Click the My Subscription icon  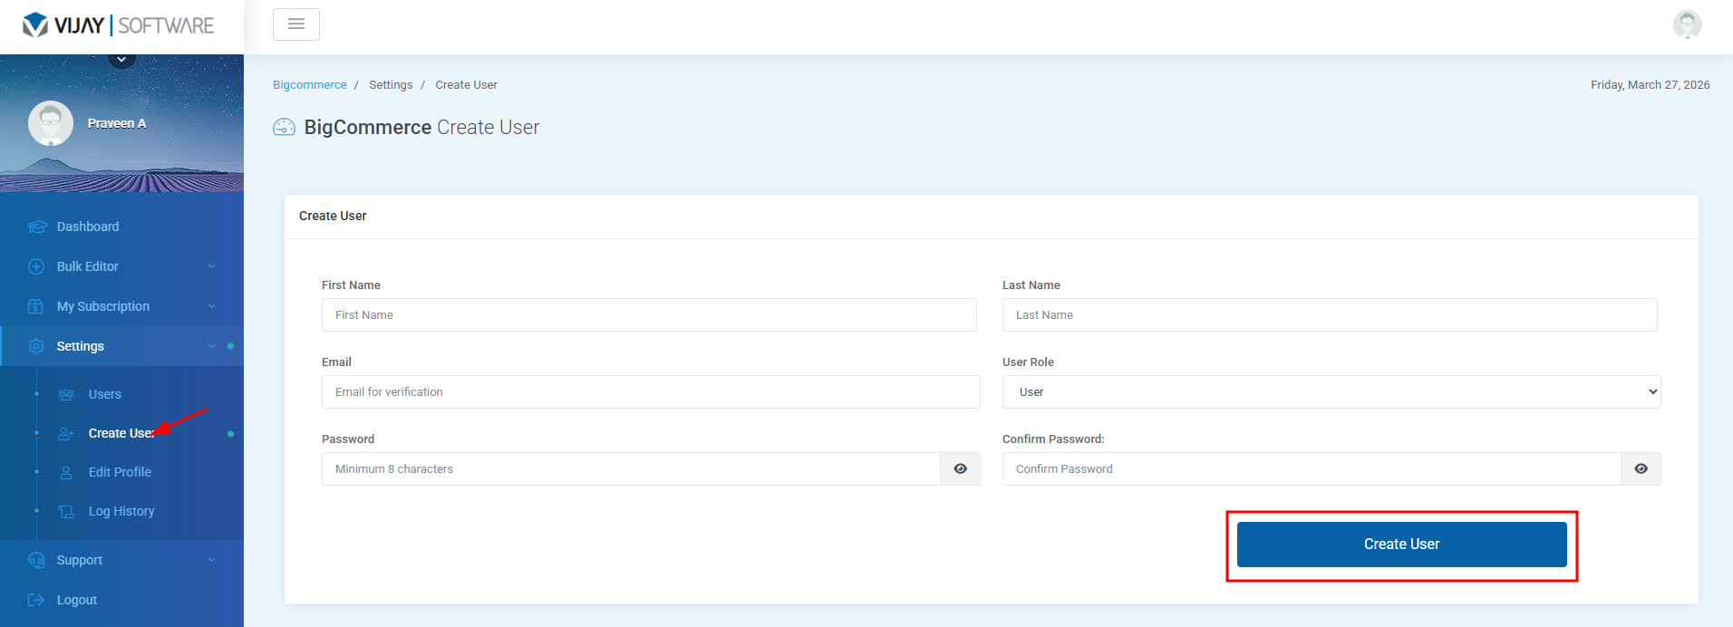(x=35, y=306)
